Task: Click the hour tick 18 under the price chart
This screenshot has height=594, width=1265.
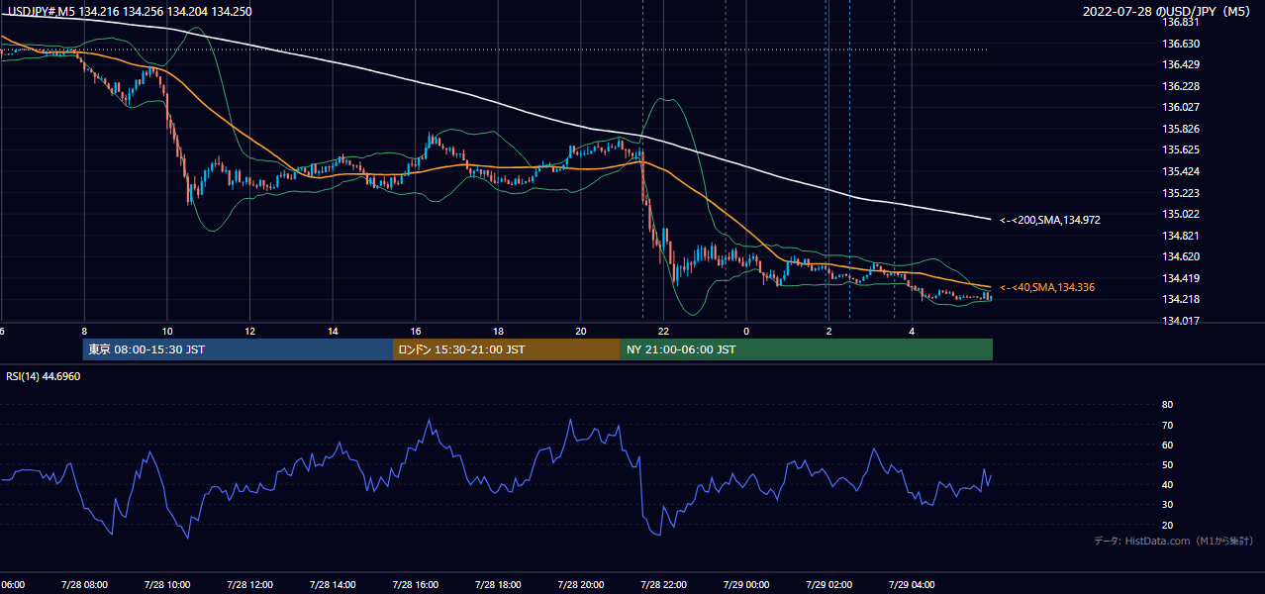Action: [499, 331]
